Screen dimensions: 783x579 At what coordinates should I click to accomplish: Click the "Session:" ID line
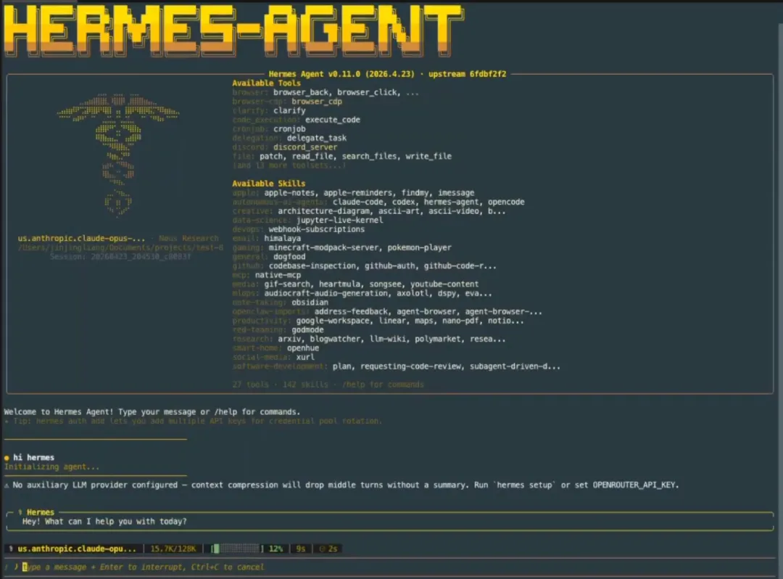click(x=120, y=256)
